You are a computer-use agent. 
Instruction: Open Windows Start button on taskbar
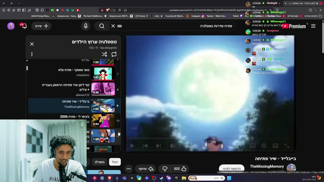229,178
